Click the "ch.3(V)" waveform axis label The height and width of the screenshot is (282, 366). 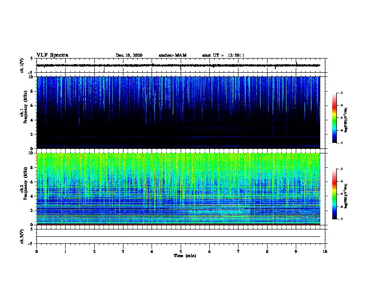(22, 236)
